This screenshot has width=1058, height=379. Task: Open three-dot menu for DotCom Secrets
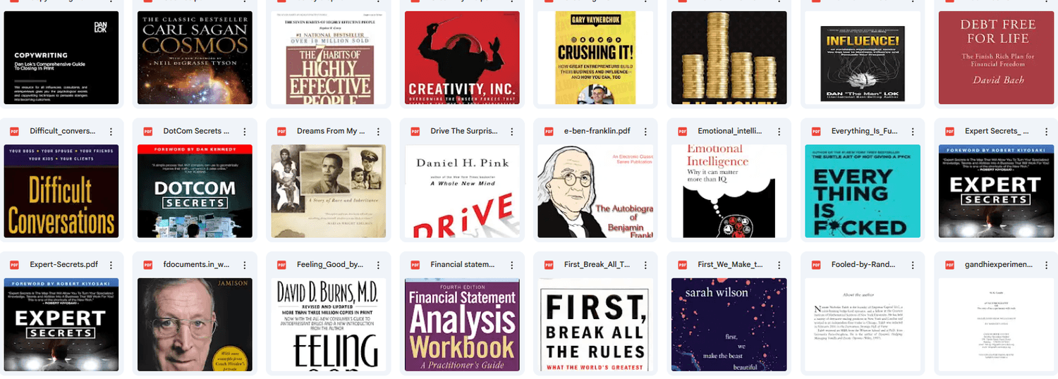tap(245, 132)
